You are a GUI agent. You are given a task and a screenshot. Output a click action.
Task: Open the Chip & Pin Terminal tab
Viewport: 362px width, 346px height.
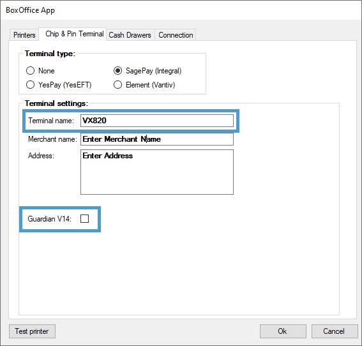click(x=74, y=34)
